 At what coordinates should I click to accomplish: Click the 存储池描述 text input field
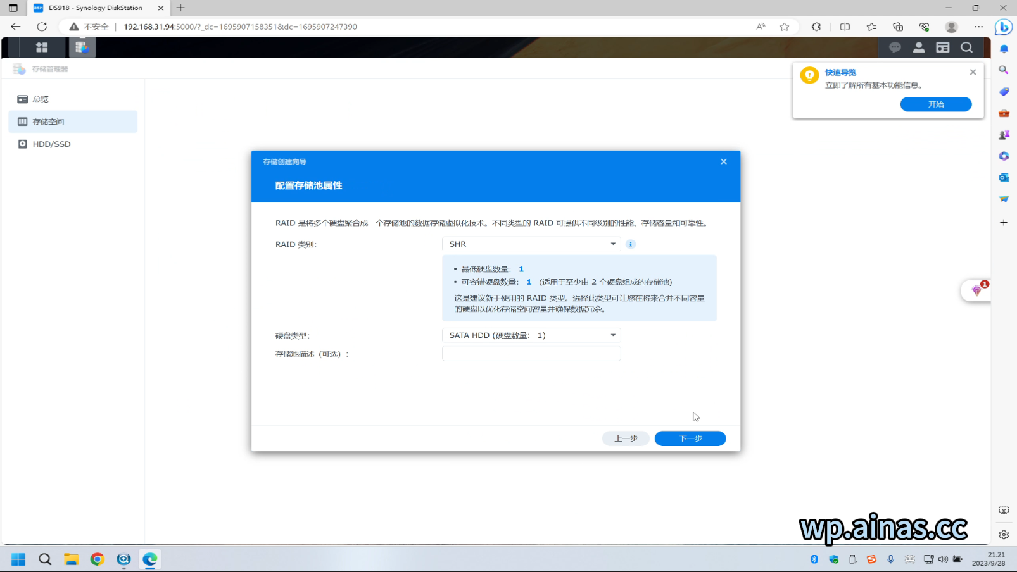(x=531, y=354)
